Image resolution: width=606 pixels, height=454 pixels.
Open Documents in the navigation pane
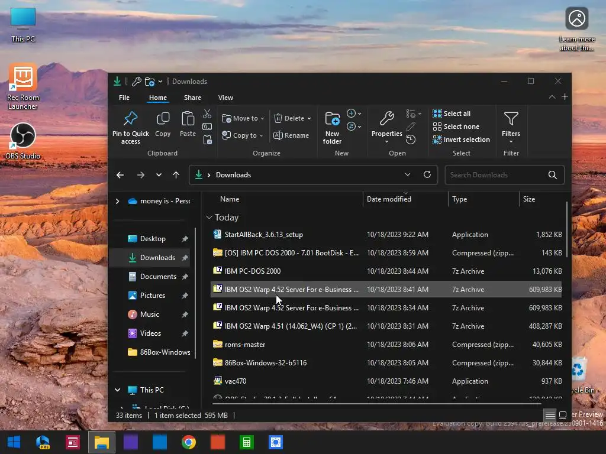(158, 277)
